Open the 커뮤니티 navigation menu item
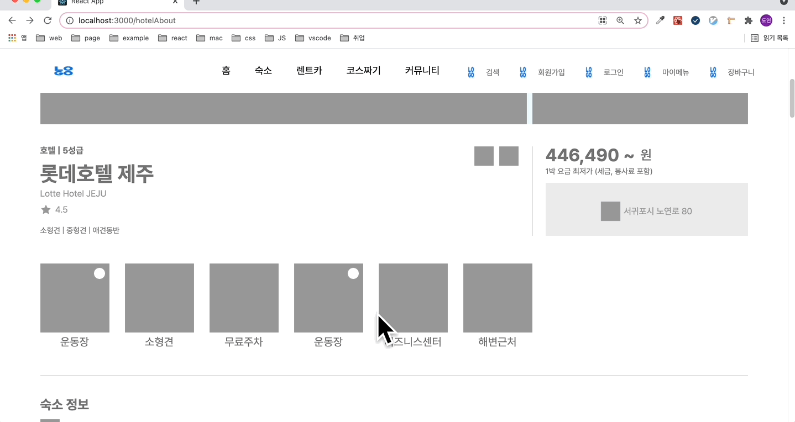The height and width of the screenshot is (422, 795). coord(422,71)
